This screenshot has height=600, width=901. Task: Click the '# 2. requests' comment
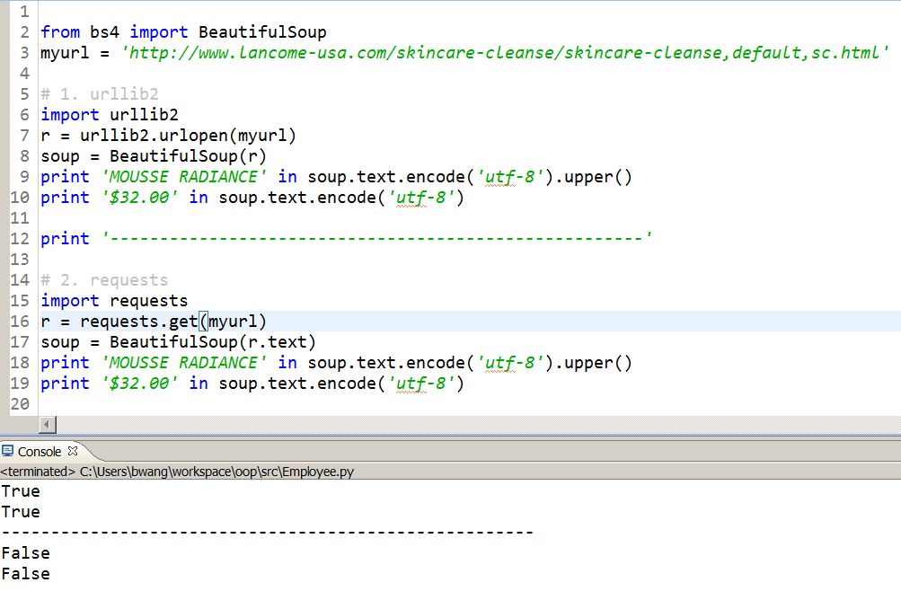click(x=104, y=280)
